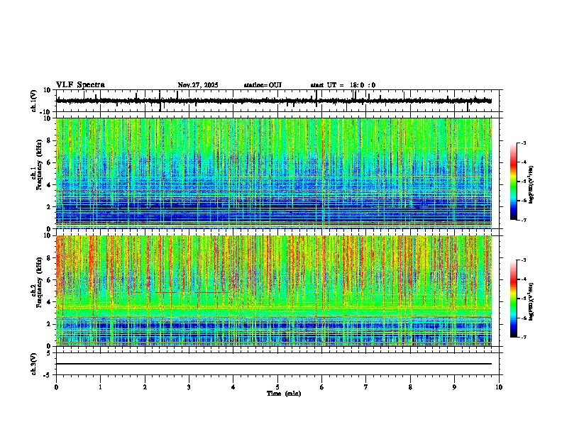Click the "8" kHz tick on ch.1 axis
This screenshot has width=562, height=434.
pos(49,140)
